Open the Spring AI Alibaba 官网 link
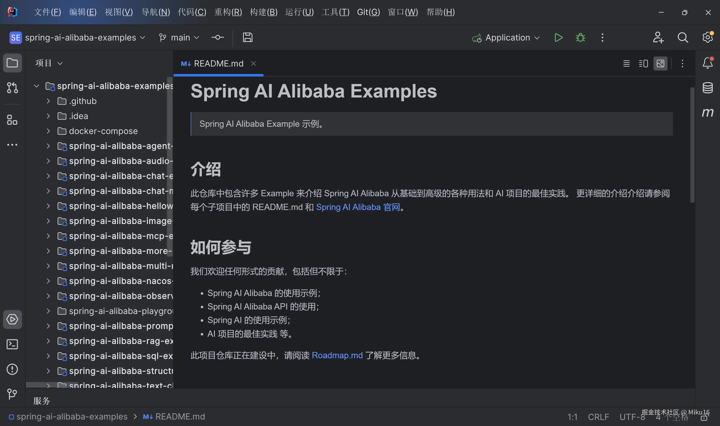 pos(358,207)
